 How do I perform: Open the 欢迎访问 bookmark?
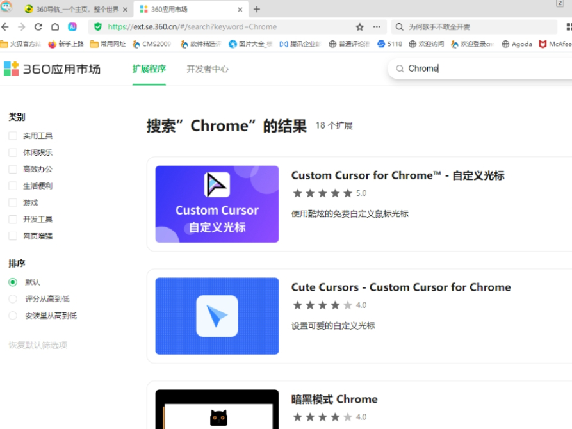click(x=427, y=44)
